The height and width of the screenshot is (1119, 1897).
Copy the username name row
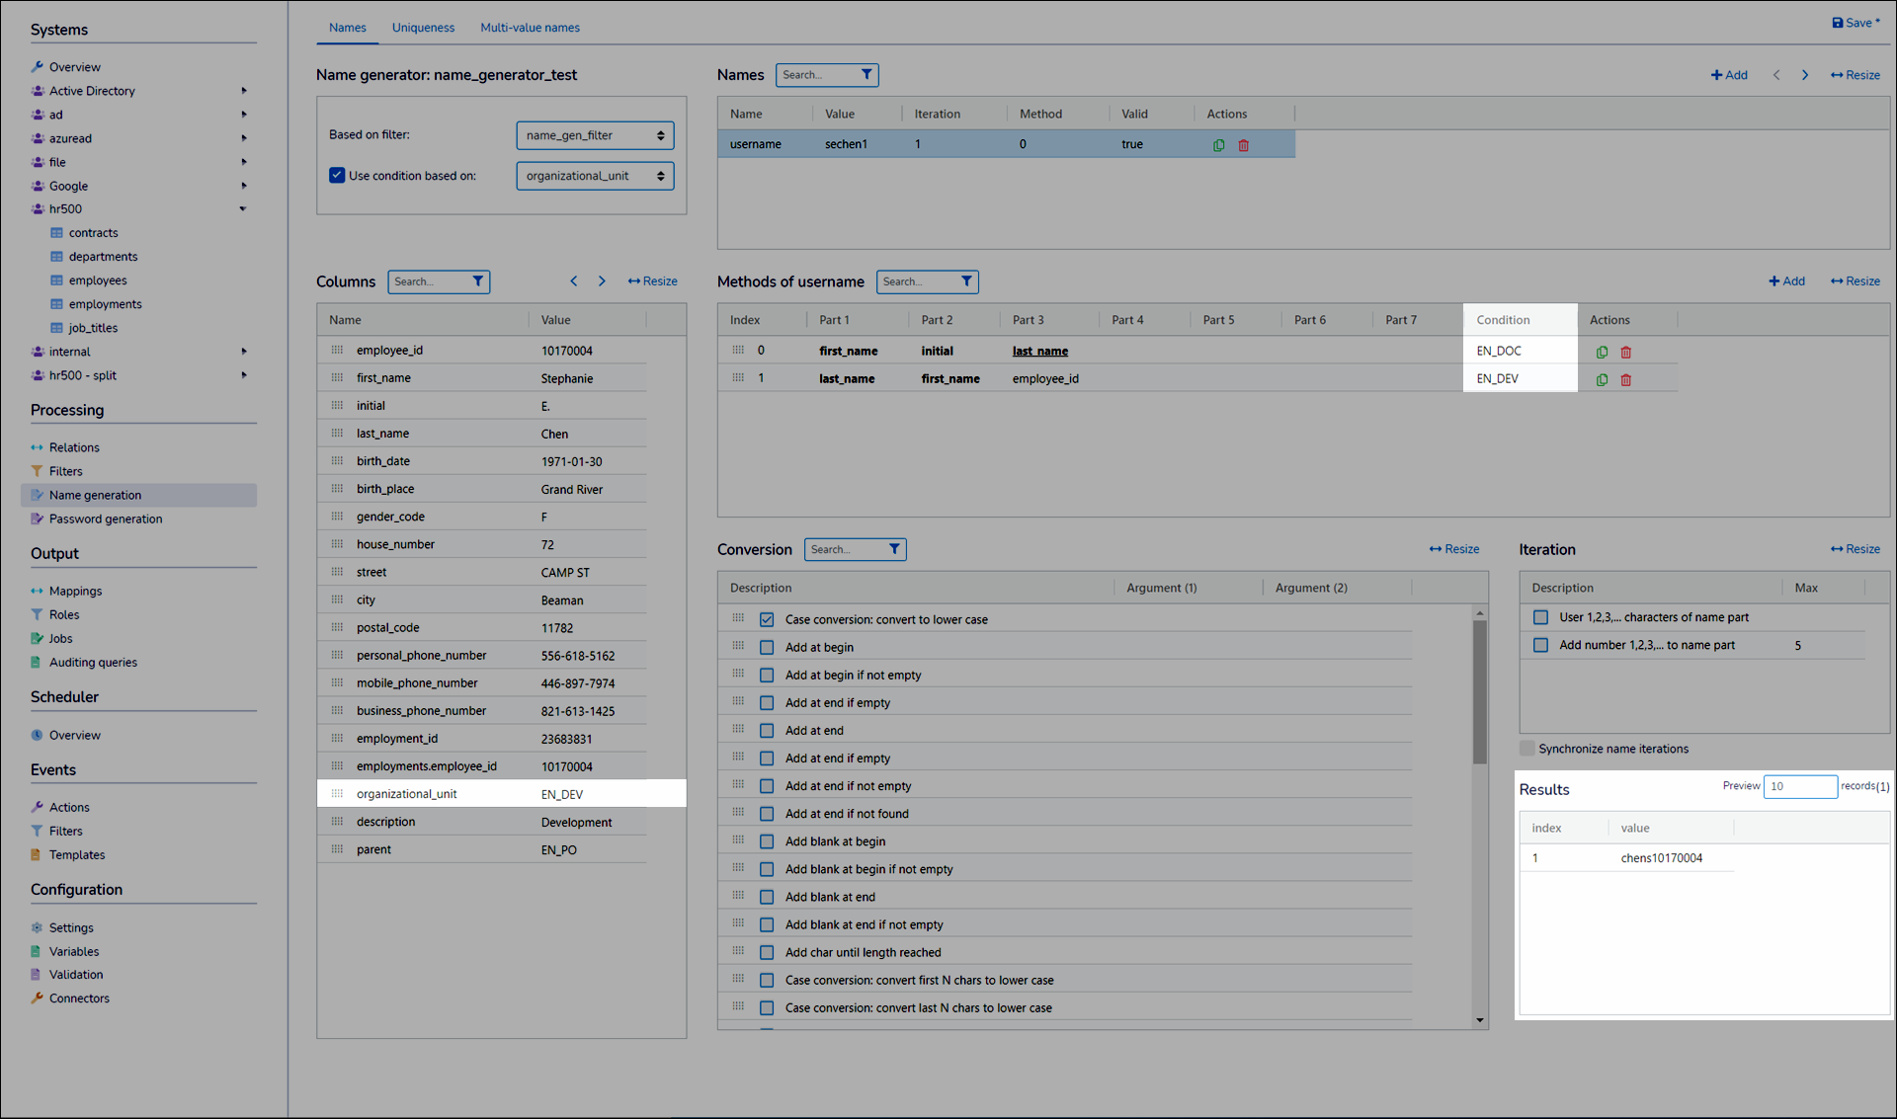click(x=1218, y=145)
